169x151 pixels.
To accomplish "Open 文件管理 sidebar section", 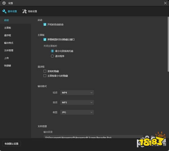I will 9,51.
